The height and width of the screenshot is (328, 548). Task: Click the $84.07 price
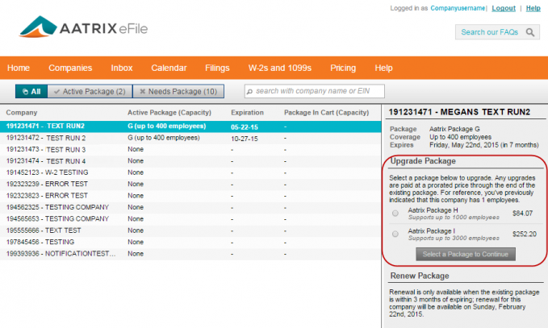522,214
